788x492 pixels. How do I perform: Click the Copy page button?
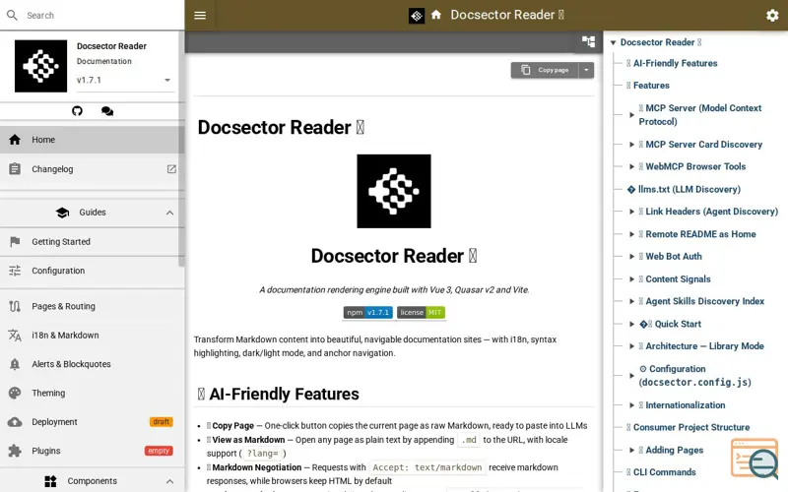[546, 70]
